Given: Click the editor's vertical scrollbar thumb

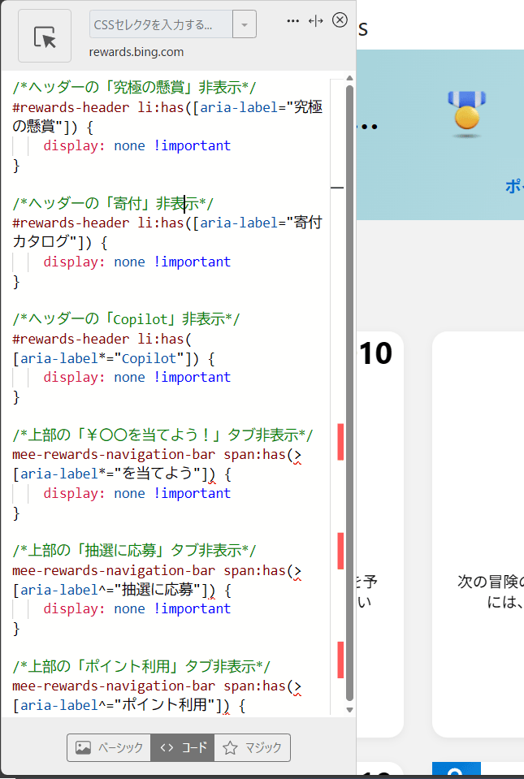Looking at the screenshot, I should [x=350, y=390].
